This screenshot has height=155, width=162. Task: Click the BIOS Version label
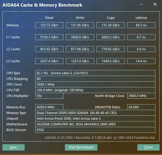16,130
